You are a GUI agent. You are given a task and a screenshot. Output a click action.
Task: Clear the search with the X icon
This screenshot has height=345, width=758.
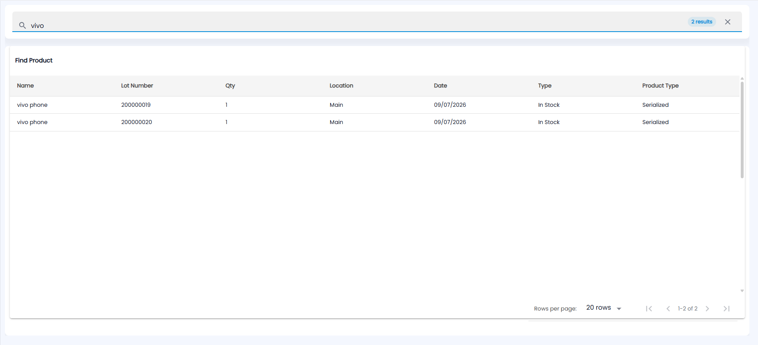728,22
